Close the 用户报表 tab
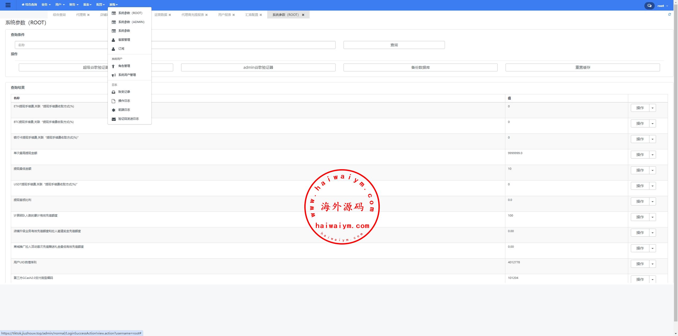Viewport: 678px width, 336px height. pos(234,15)
